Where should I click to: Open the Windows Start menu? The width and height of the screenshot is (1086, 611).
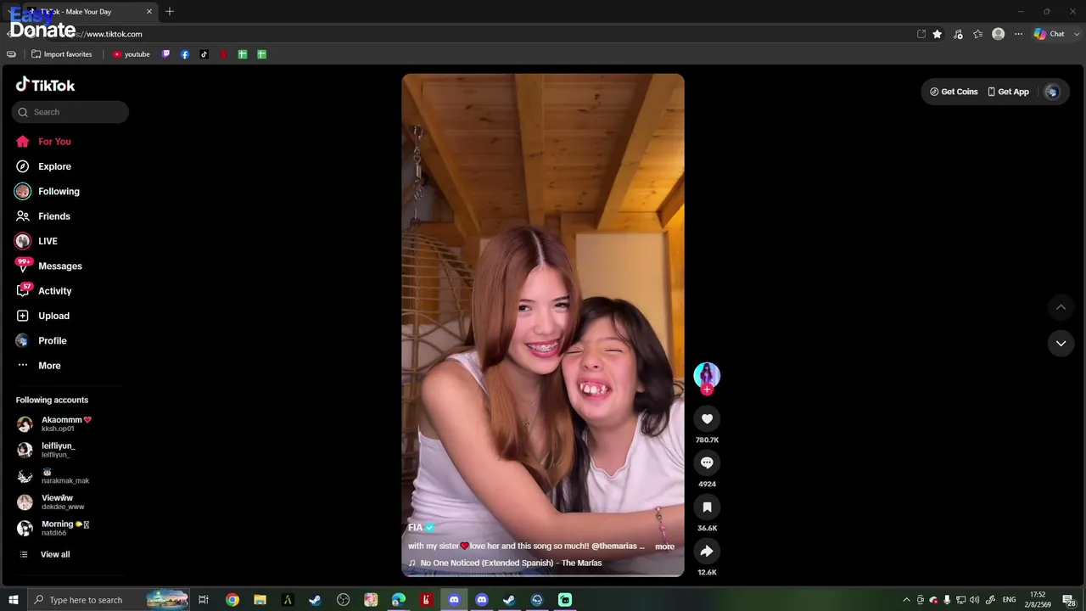(x=14, y=600)
